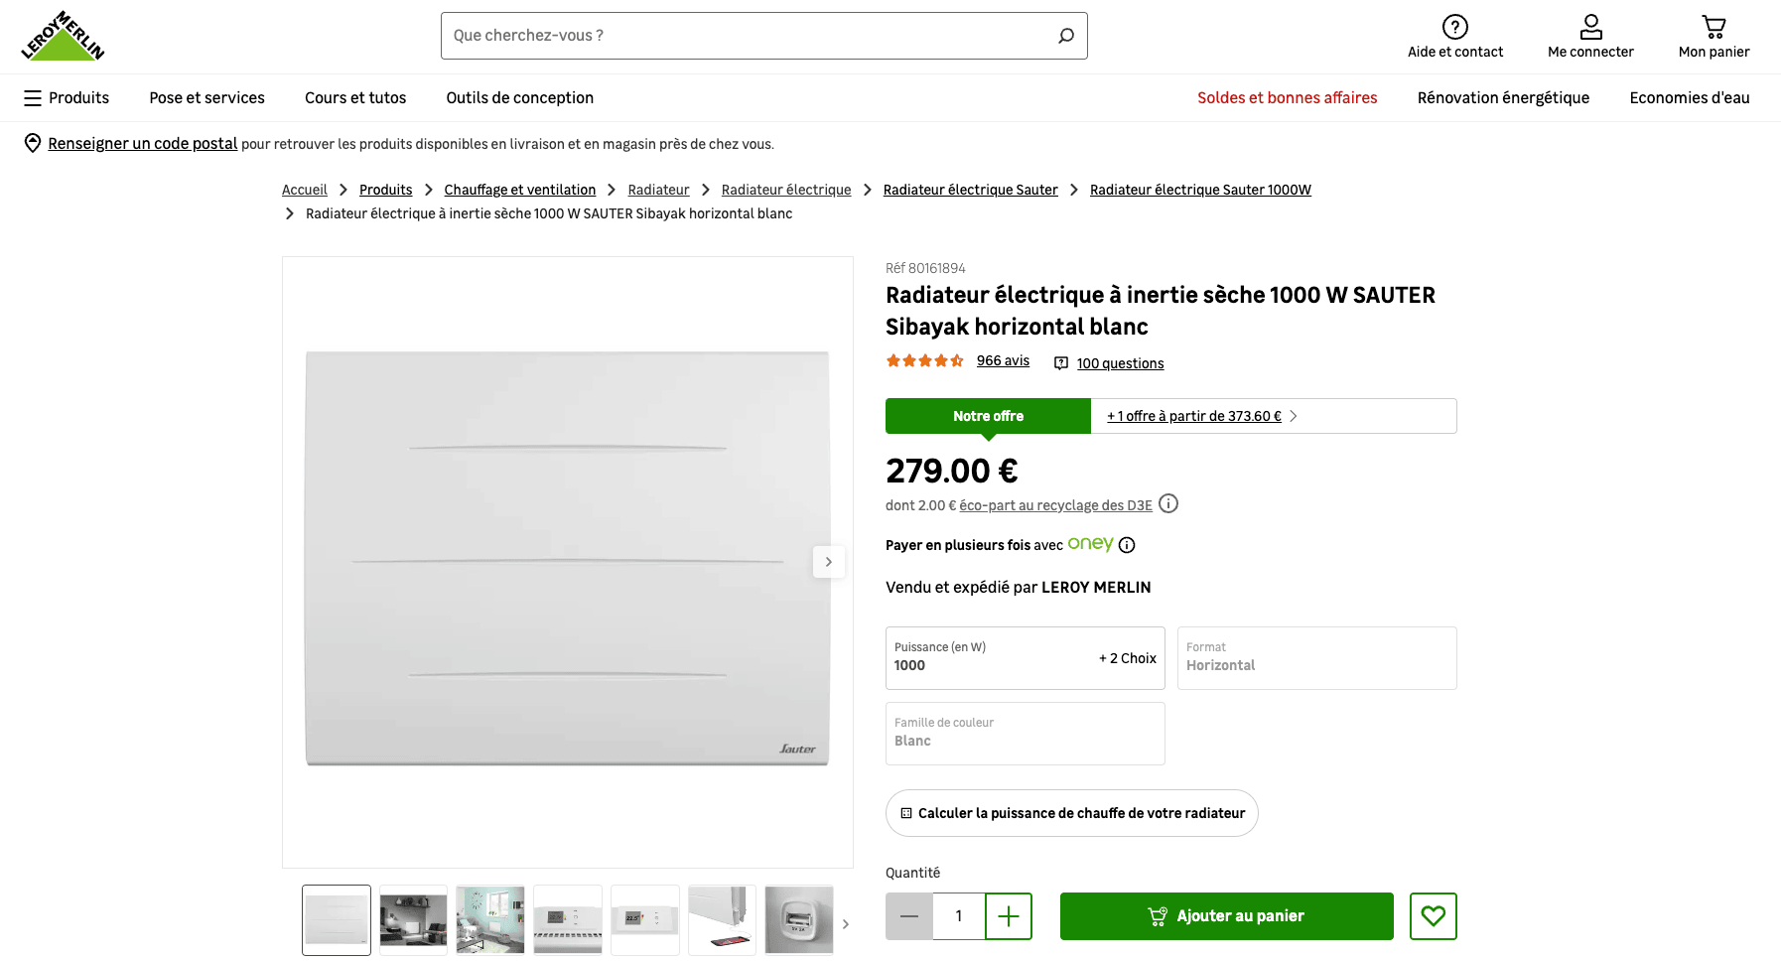Open the 966 avis reviews link
This screenshot has height=961, width=1781.
pos(1003,361)
